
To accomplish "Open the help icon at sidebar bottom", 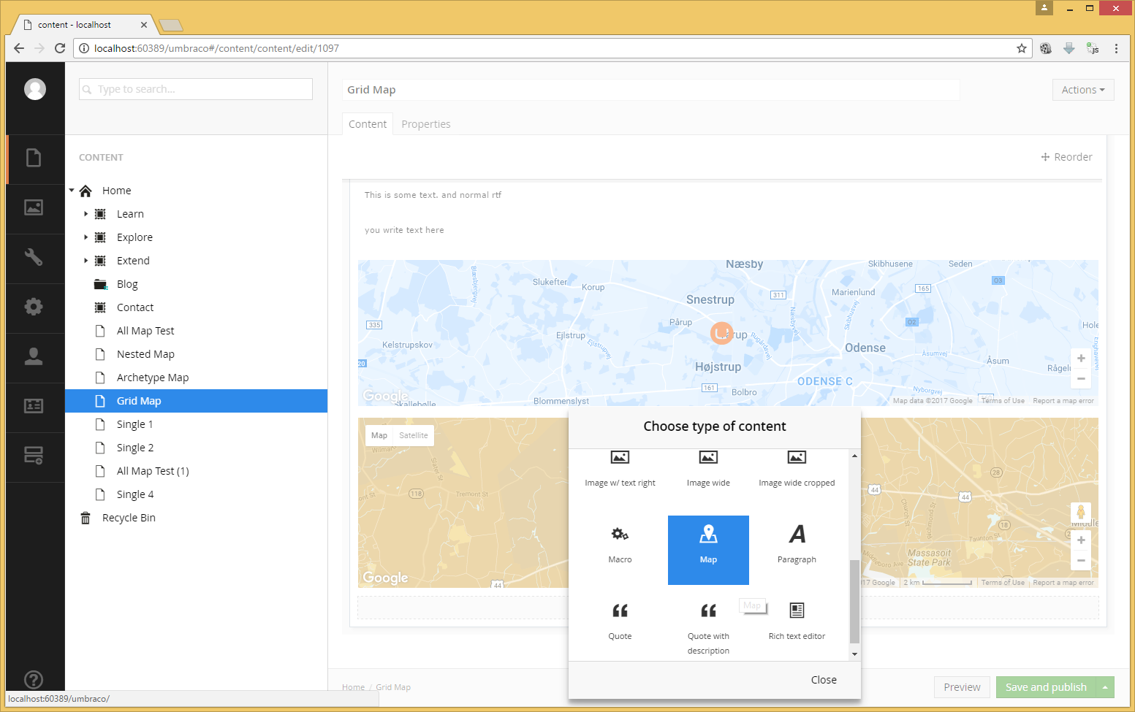I will click(x=34, y=679).
